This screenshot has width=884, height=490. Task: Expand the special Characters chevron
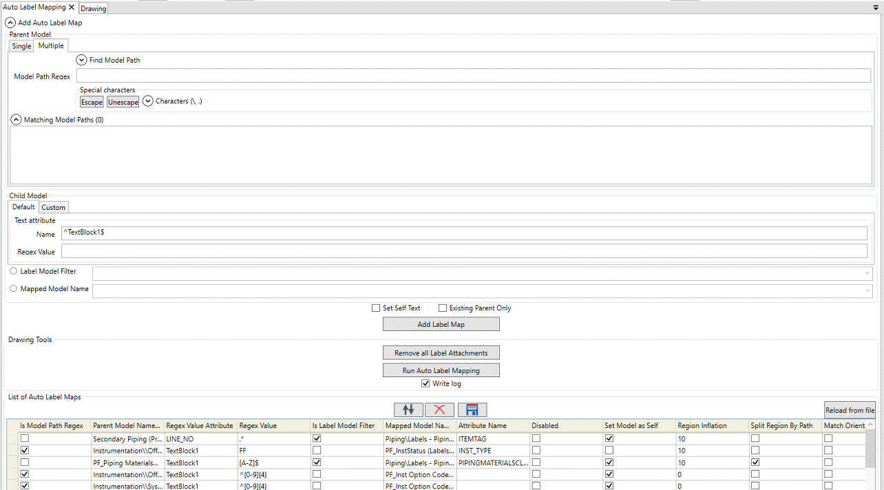[147, 101]
